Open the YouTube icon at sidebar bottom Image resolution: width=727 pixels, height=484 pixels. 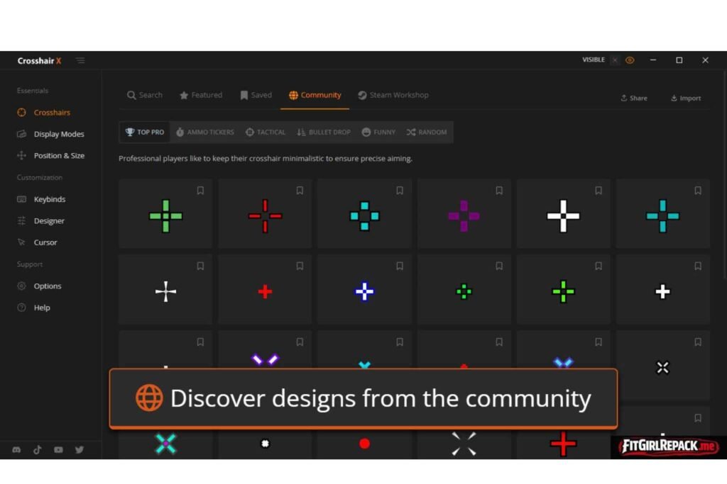tap(58, 449)
